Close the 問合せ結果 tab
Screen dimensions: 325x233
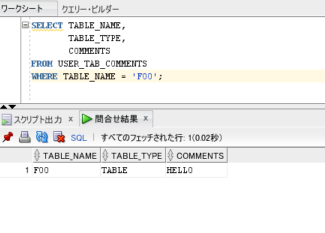pyautogui.click(x=145, y=118)
